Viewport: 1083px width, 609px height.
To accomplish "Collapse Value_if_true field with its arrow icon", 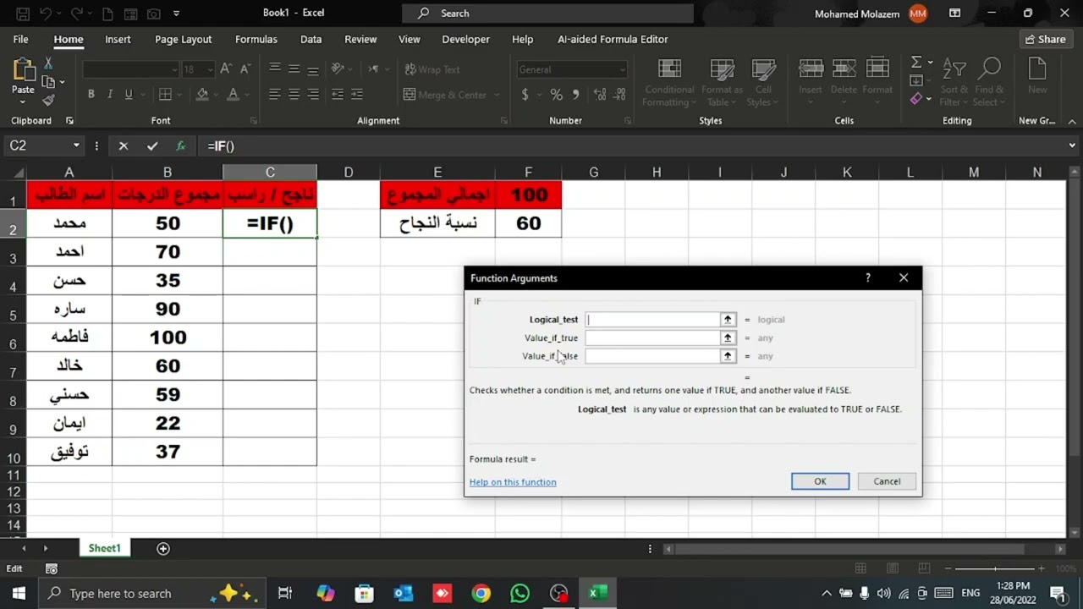I will pos(728,337).
